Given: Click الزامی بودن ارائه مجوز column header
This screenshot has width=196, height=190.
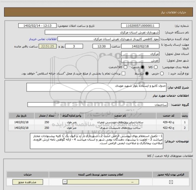Looking at the screenshot, I should tap(171, 174).
